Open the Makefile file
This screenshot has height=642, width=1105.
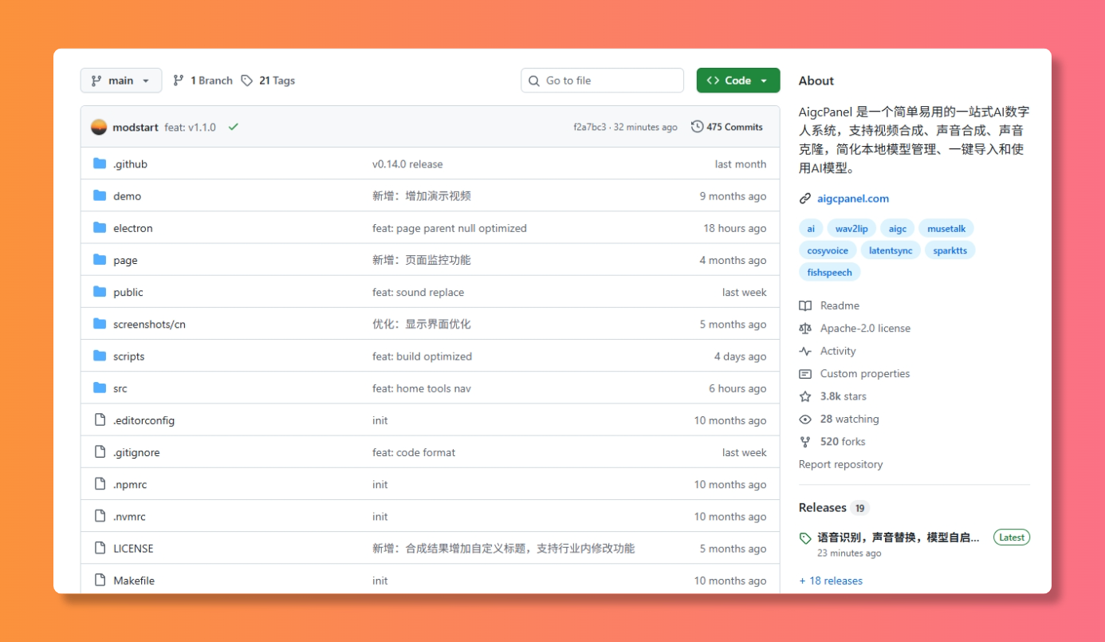click(134, 581)
